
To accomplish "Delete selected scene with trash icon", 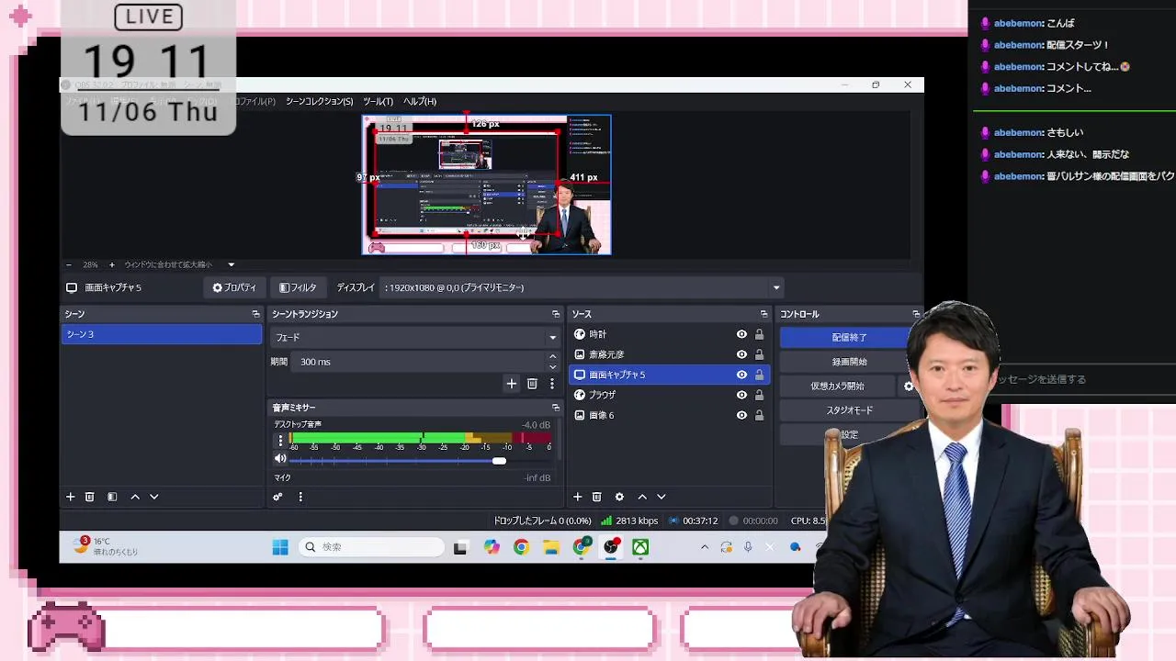I will click(x=90, y=497).
